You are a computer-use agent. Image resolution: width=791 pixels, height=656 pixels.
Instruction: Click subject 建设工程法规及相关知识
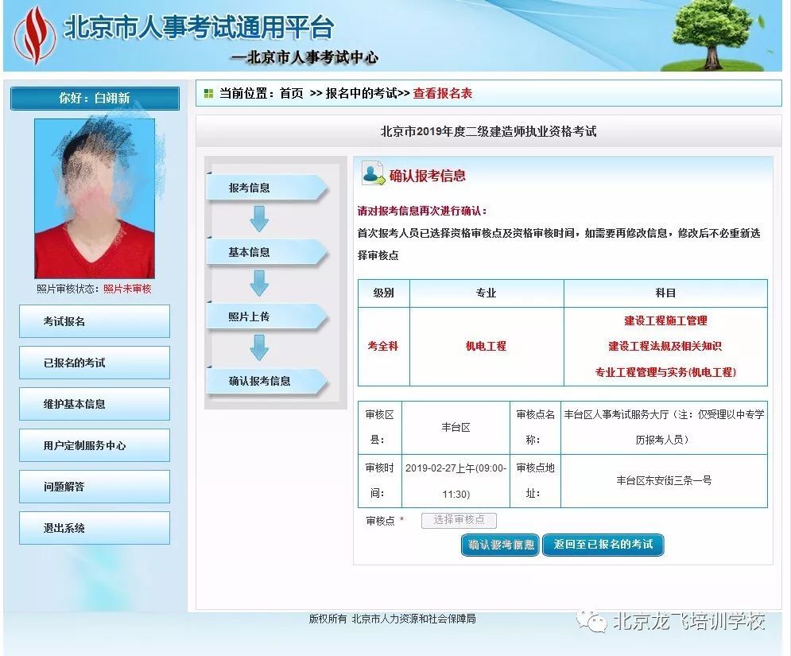[665, 346]
